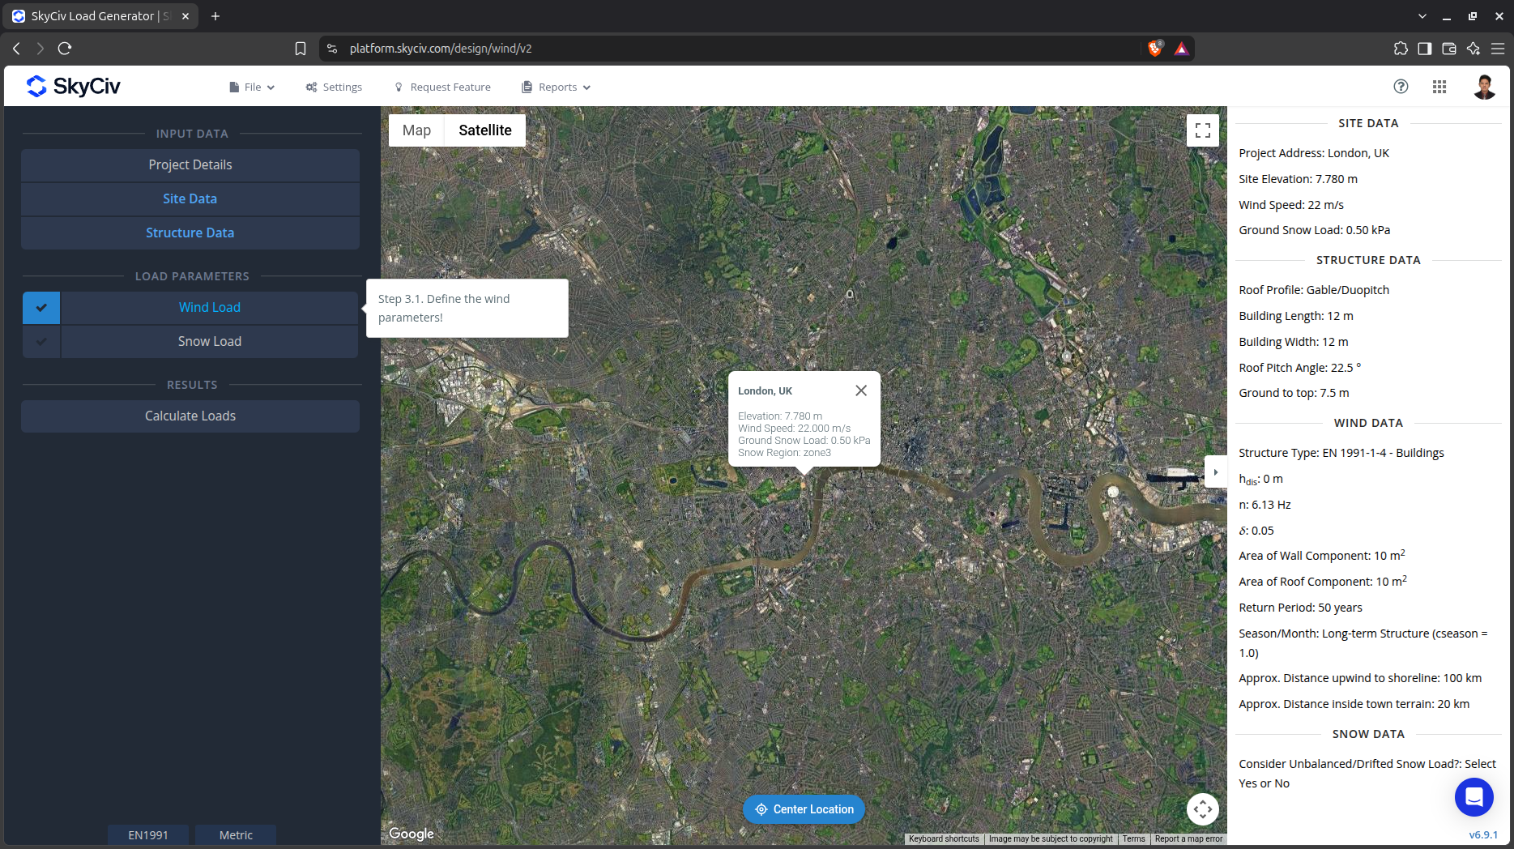The image size is (1514, 849).
Task: Toggle the map fullscreen icon
Action: 1203,130
